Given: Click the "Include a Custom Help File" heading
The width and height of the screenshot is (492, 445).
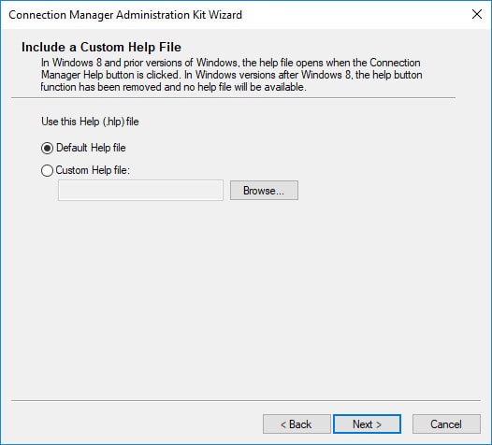Looking at the screenshot, I should pos(101,47).
